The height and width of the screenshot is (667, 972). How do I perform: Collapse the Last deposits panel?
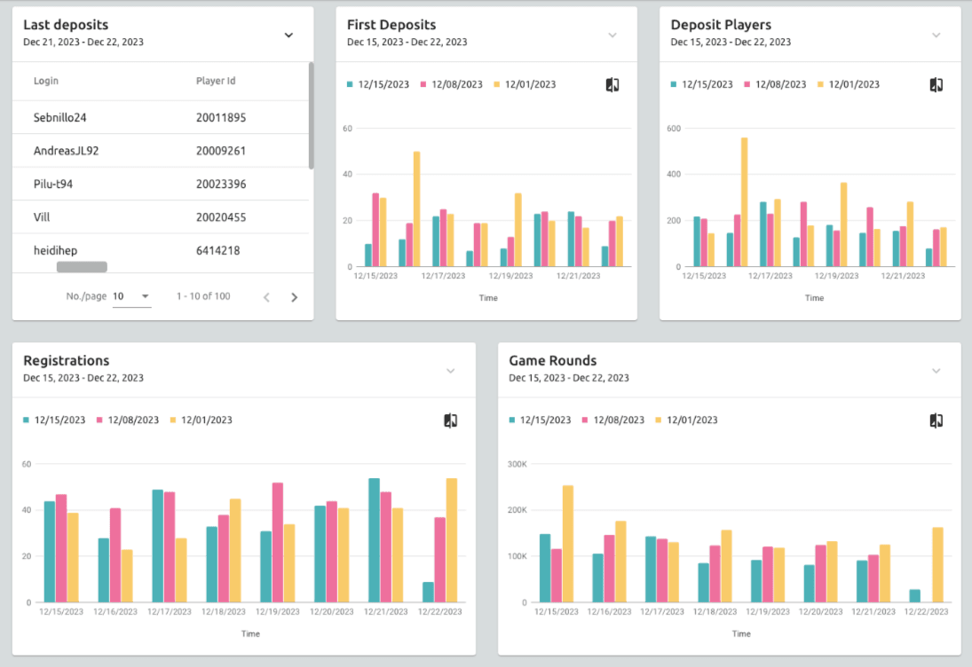[x=288, y=35]
